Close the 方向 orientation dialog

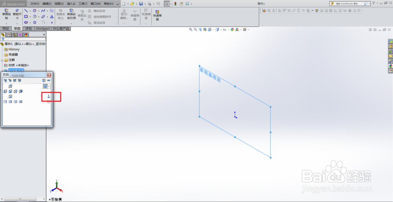(49, 75)
